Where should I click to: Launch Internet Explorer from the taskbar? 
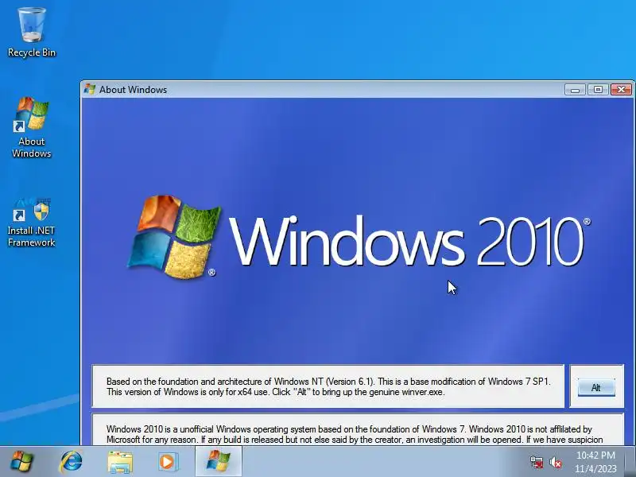click(71, 462)
